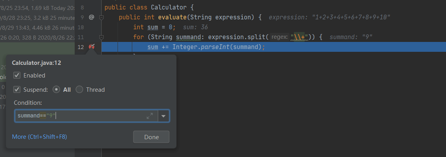Open More breakpoint settings link
Image resolution: width=446 pixels, height=157 pixels.
coord(40,137)
